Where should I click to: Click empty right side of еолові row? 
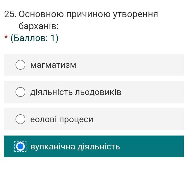click(x=138, y=119)
